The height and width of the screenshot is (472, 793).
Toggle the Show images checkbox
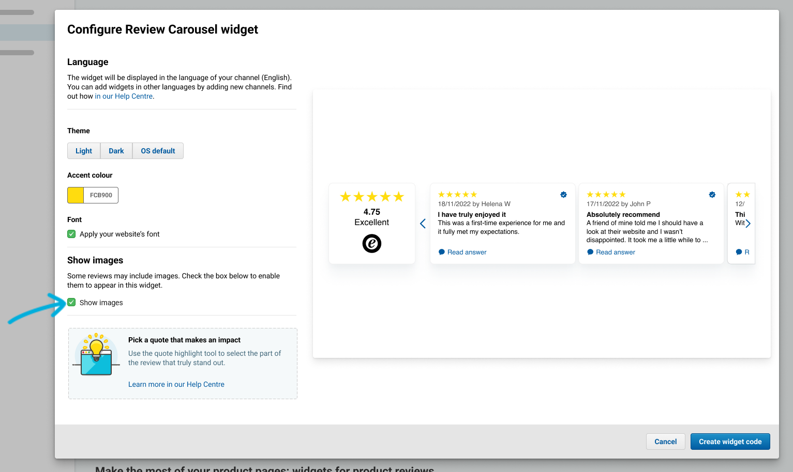click(x=71, y=302)
